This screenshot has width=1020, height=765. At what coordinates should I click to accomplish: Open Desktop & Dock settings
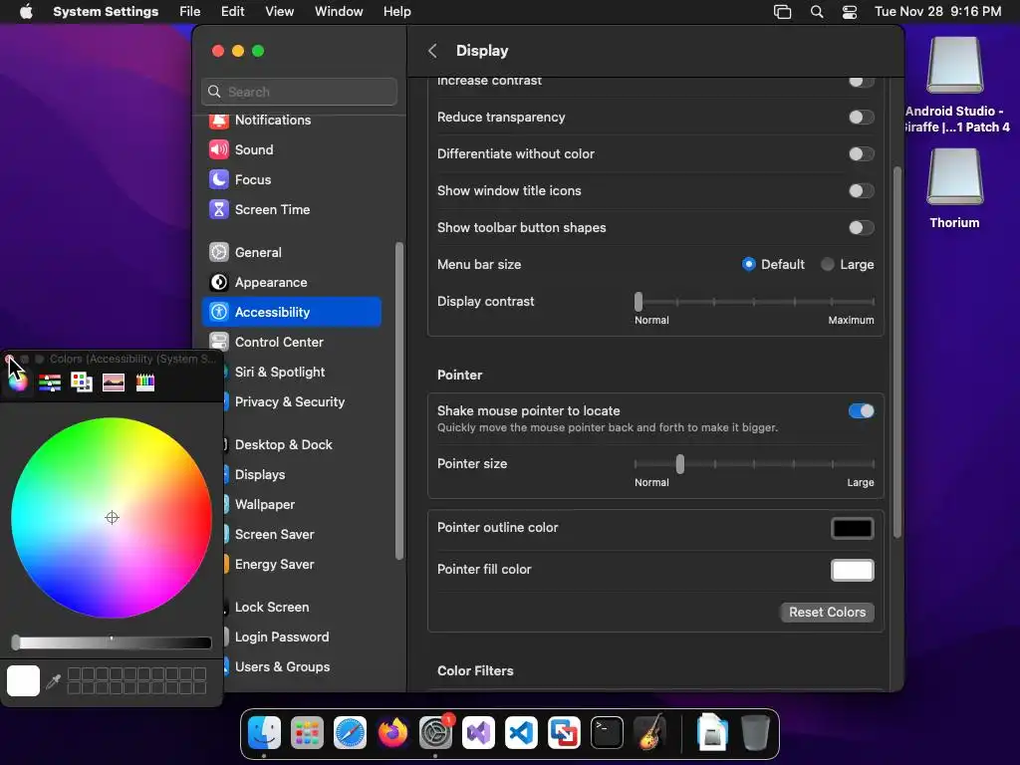click(284, 445)
